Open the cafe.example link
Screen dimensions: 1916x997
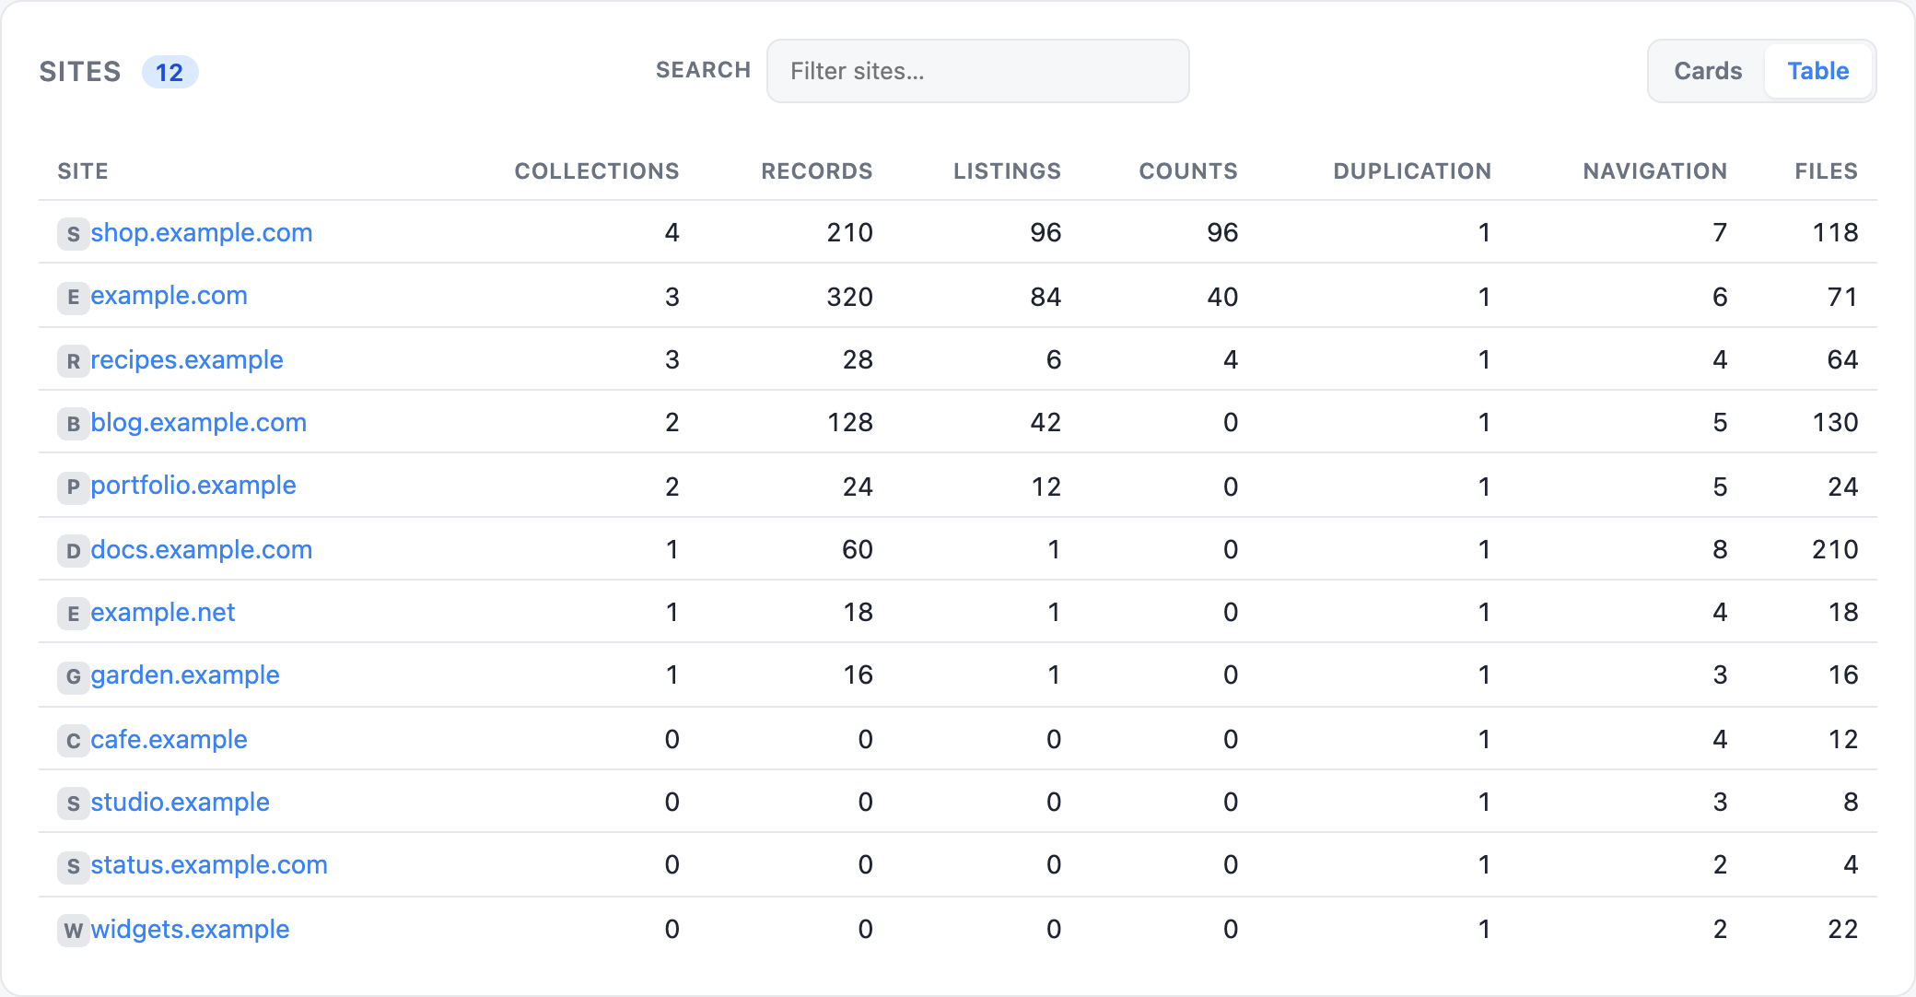point(169,739)
